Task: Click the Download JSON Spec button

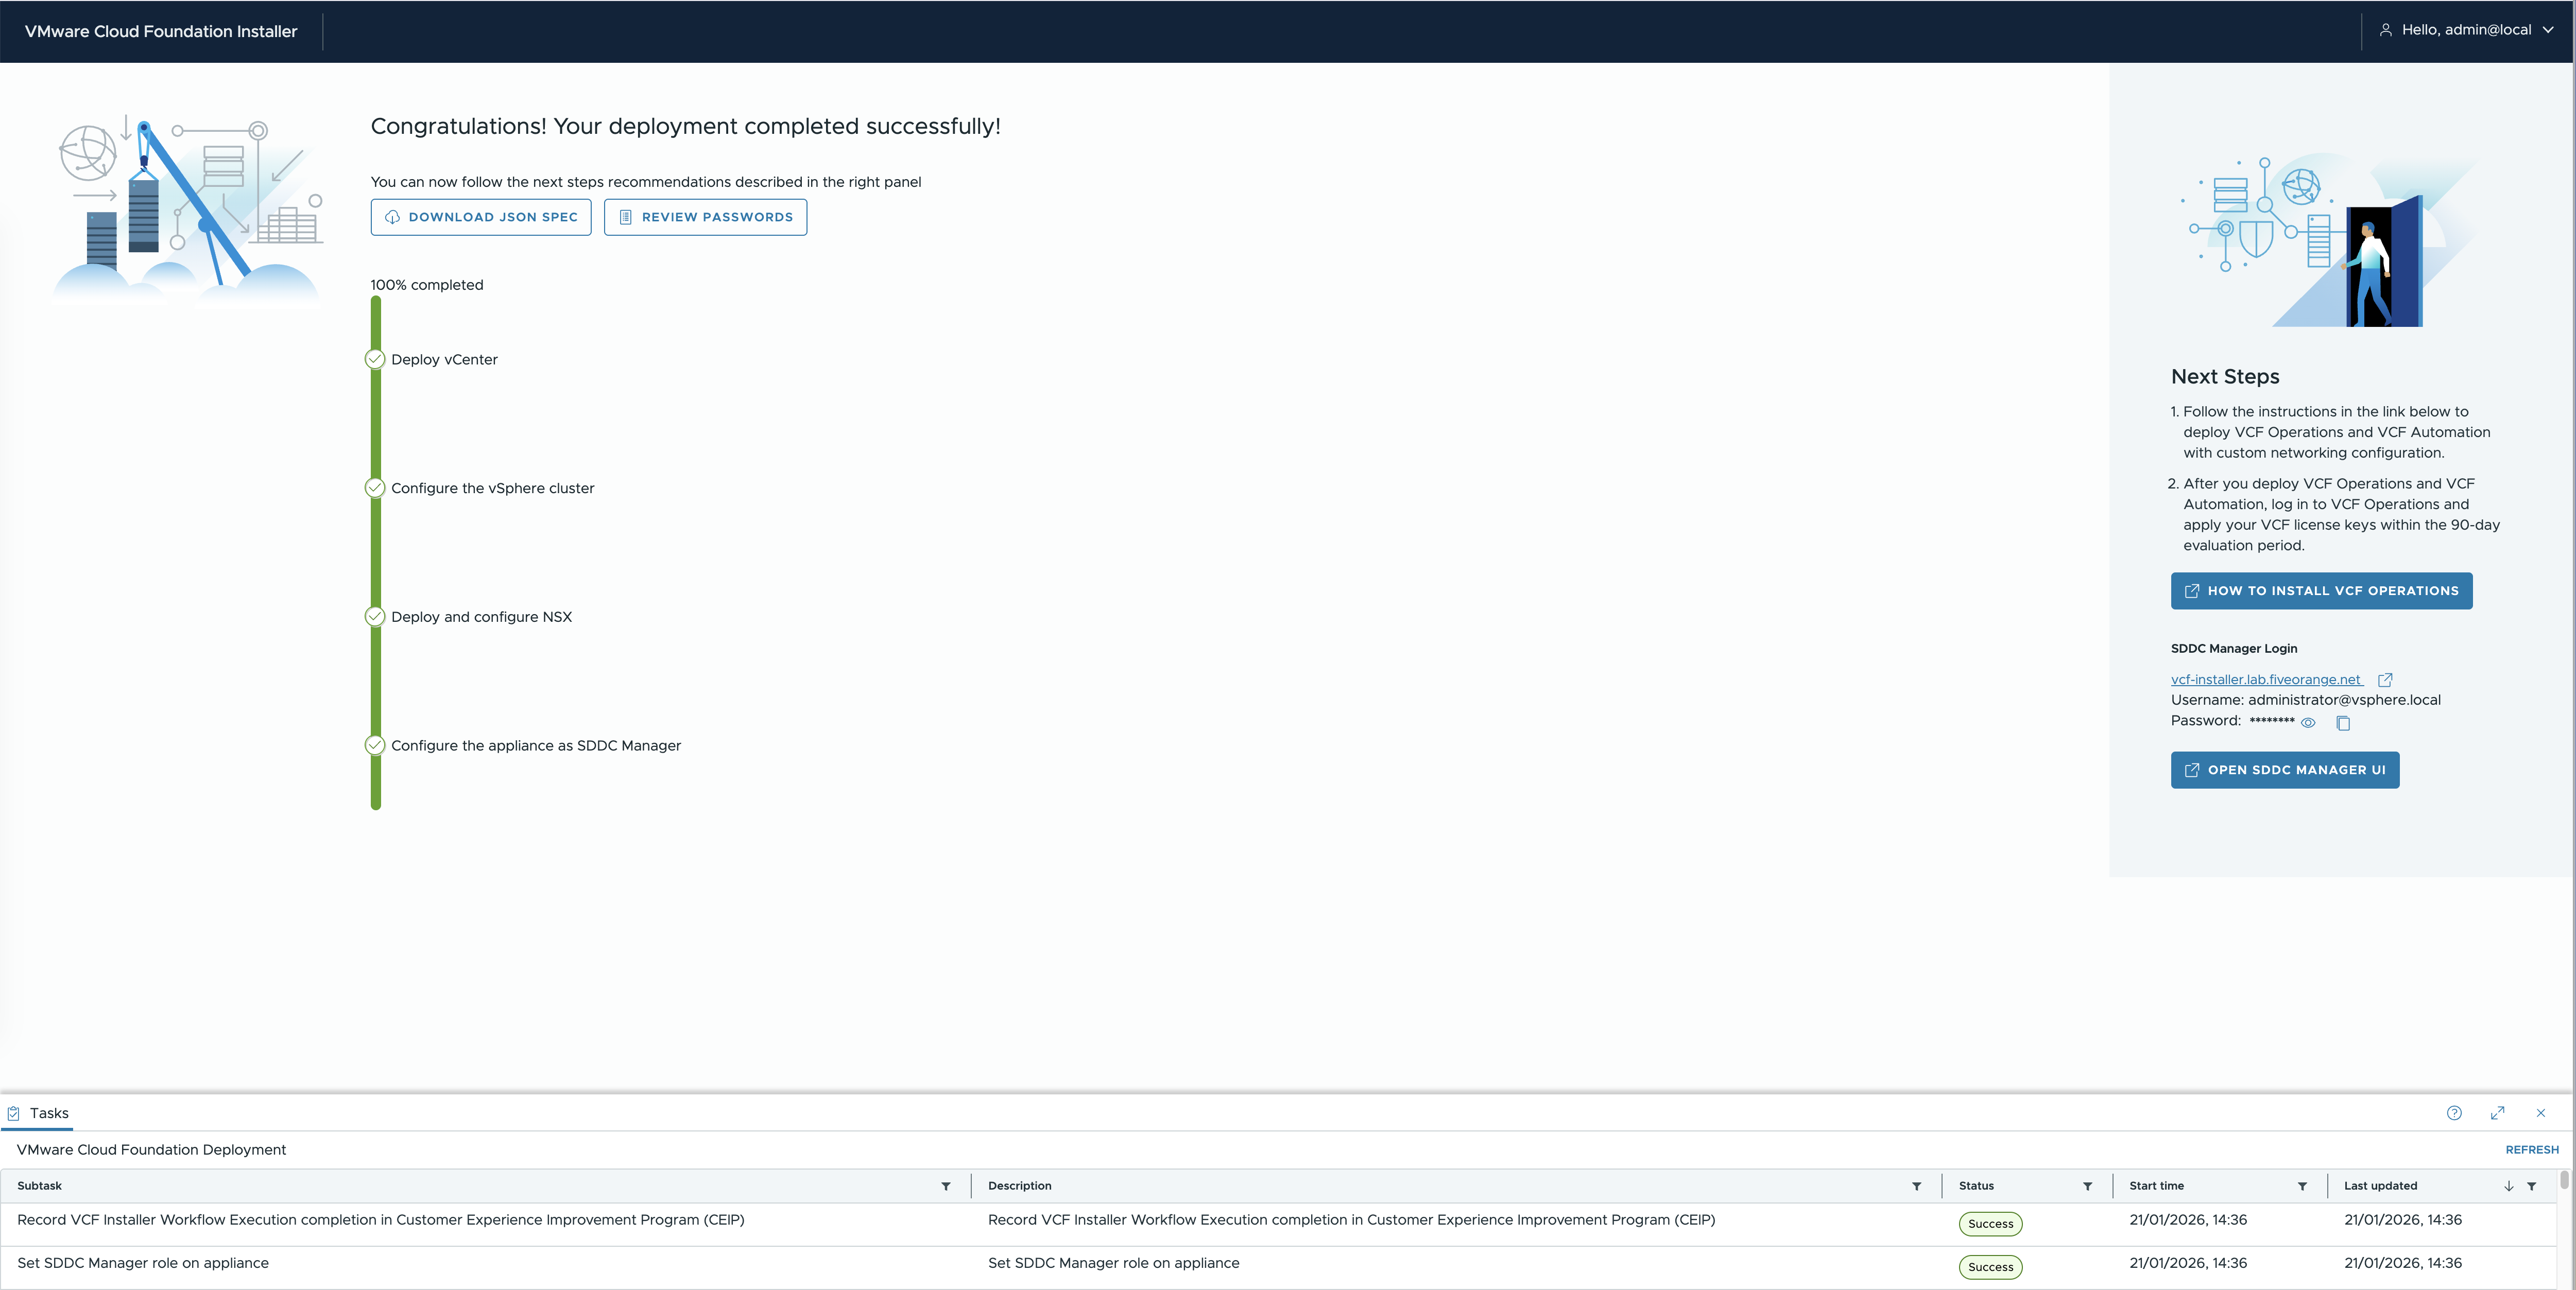Action: click(481, 217)
